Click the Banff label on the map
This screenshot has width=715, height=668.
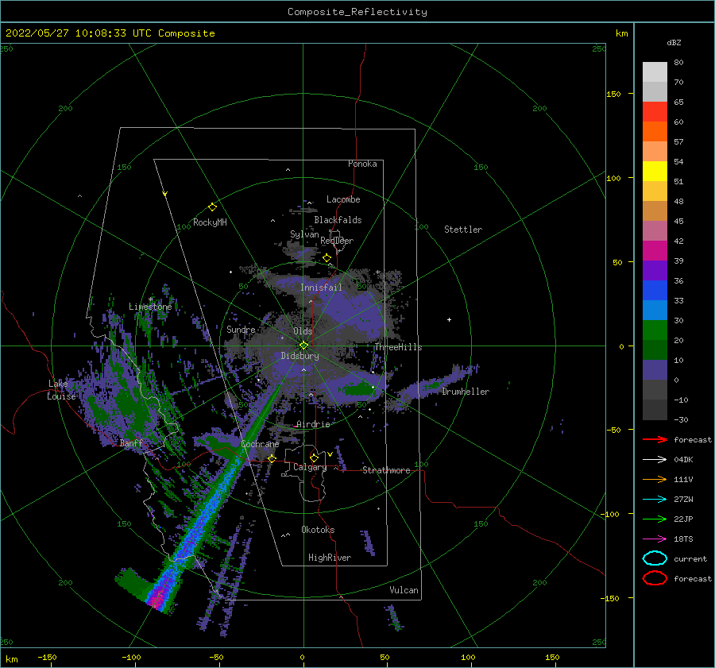coord(131,442)
